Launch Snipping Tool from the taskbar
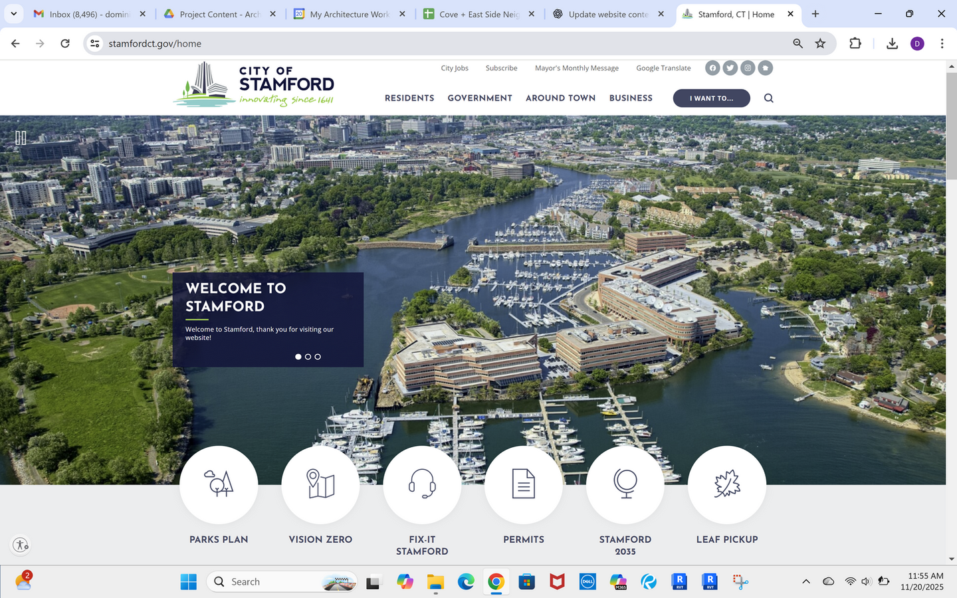The image size is (957, 598). tap(740, 582)
